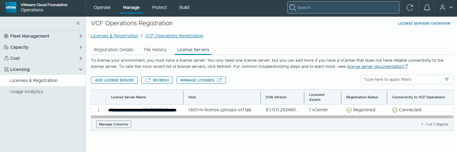Click the Cost icon
Screen dimensions: 457x152
point(6,58)
